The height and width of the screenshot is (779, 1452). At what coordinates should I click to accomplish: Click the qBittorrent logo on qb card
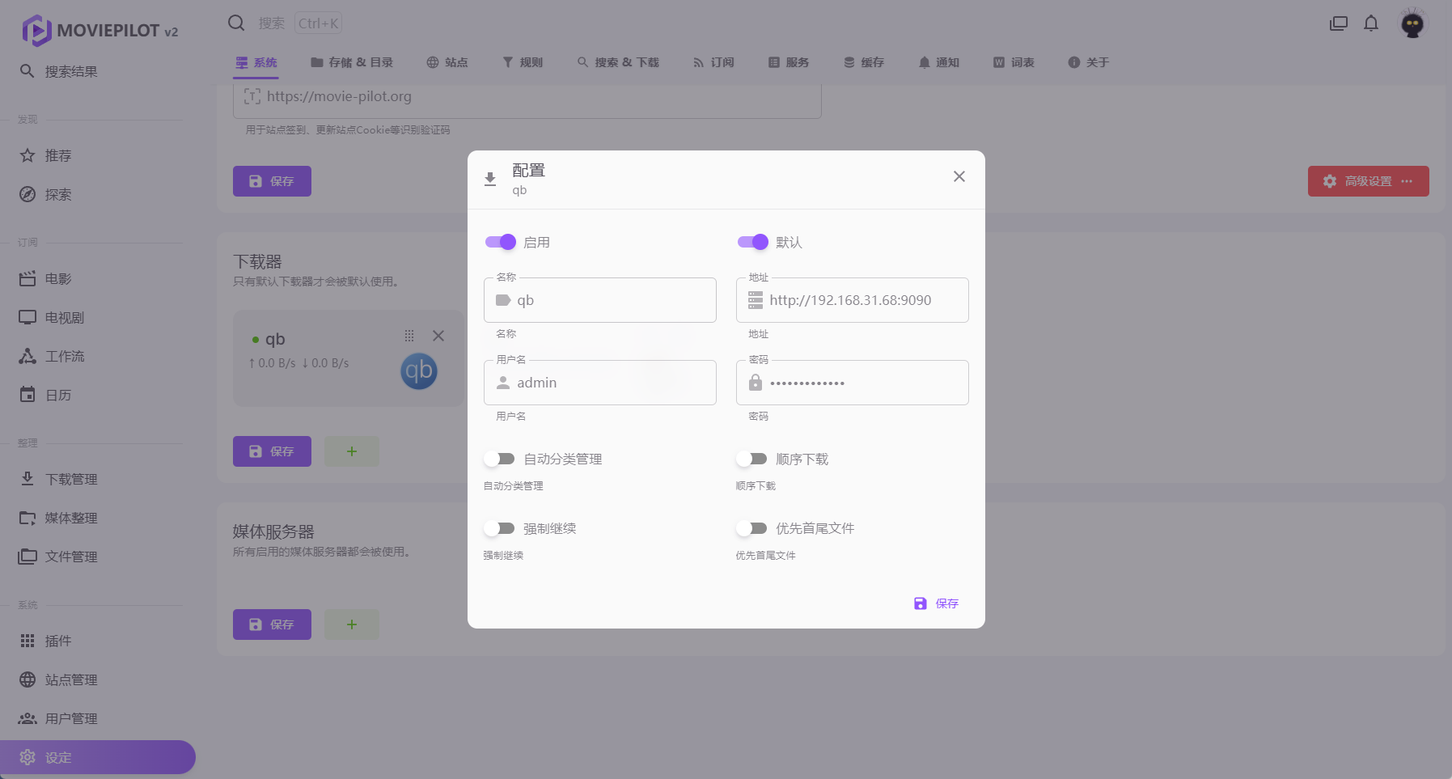click(419, 371)
